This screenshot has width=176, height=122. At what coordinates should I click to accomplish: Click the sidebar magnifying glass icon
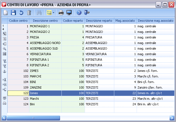pyautogui.click(x=4, y=49)
